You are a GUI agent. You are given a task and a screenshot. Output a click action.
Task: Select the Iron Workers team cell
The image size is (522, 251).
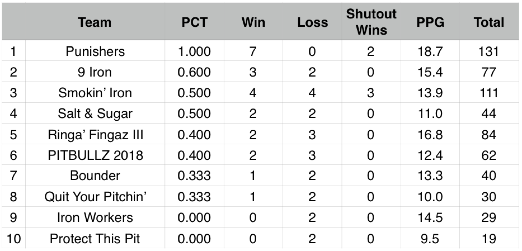(95, 218)
